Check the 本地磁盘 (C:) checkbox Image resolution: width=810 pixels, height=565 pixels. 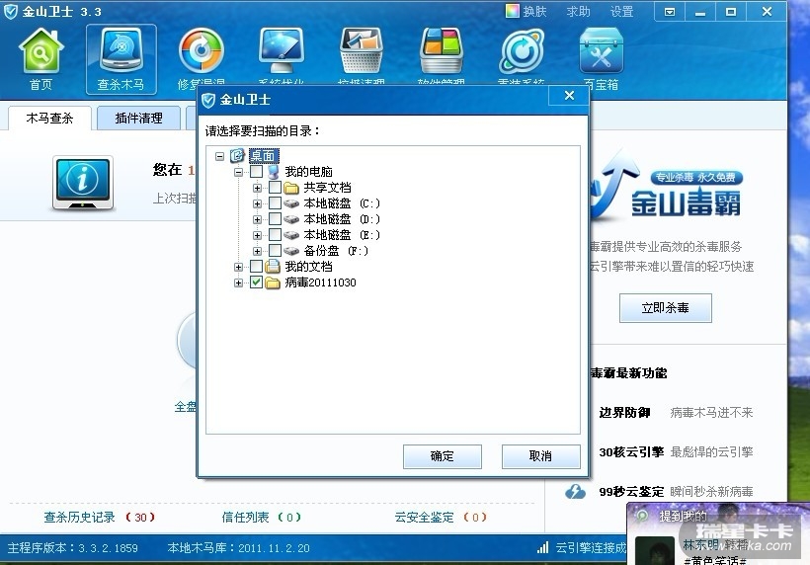[275, 202]
